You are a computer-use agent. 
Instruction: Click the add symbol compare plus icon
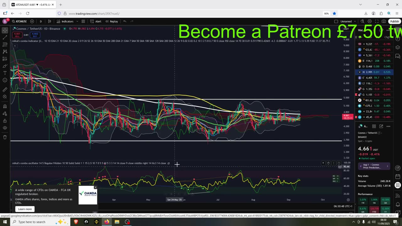pyautogui.click(x=32, y=21)
